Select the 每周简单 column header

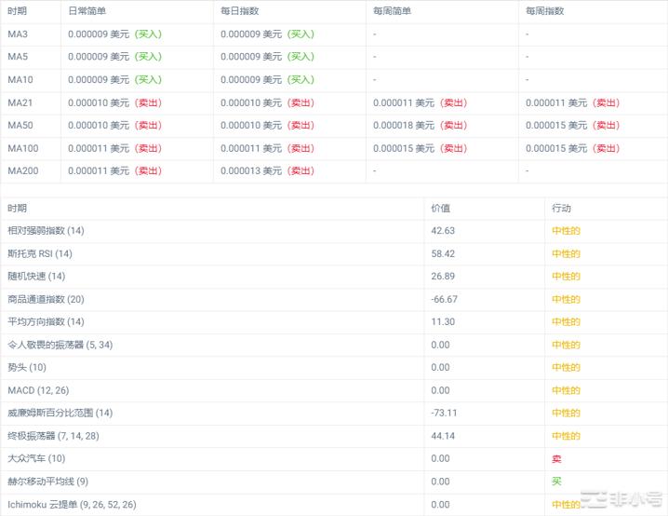(392, 11)
